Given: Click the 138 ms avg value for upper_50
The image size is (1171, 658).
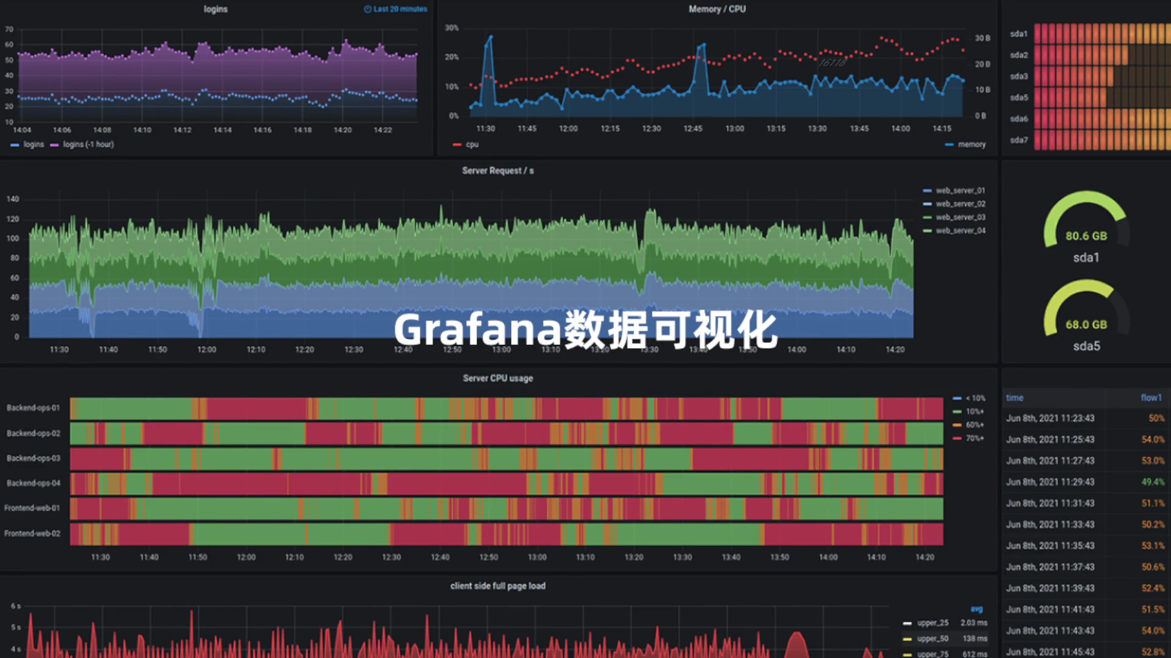Looking at the screenshot, I should pyautogui.click(x=975, y=639).
